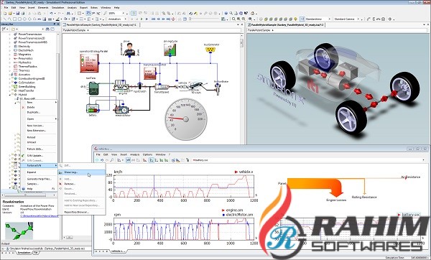The height and width of the screenshot is (260, 431).
Task: Expand the Hydraulics library node
Action: point(10,62)
